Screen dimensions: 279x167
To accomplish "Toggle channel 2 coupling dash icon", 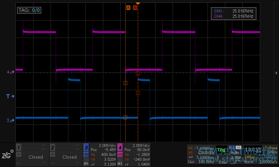I will click(x=52, y=154).
